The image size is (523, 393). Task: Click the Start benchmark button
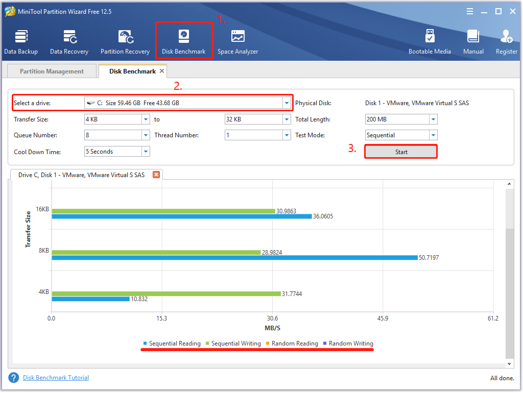click(x=401, y=152)
